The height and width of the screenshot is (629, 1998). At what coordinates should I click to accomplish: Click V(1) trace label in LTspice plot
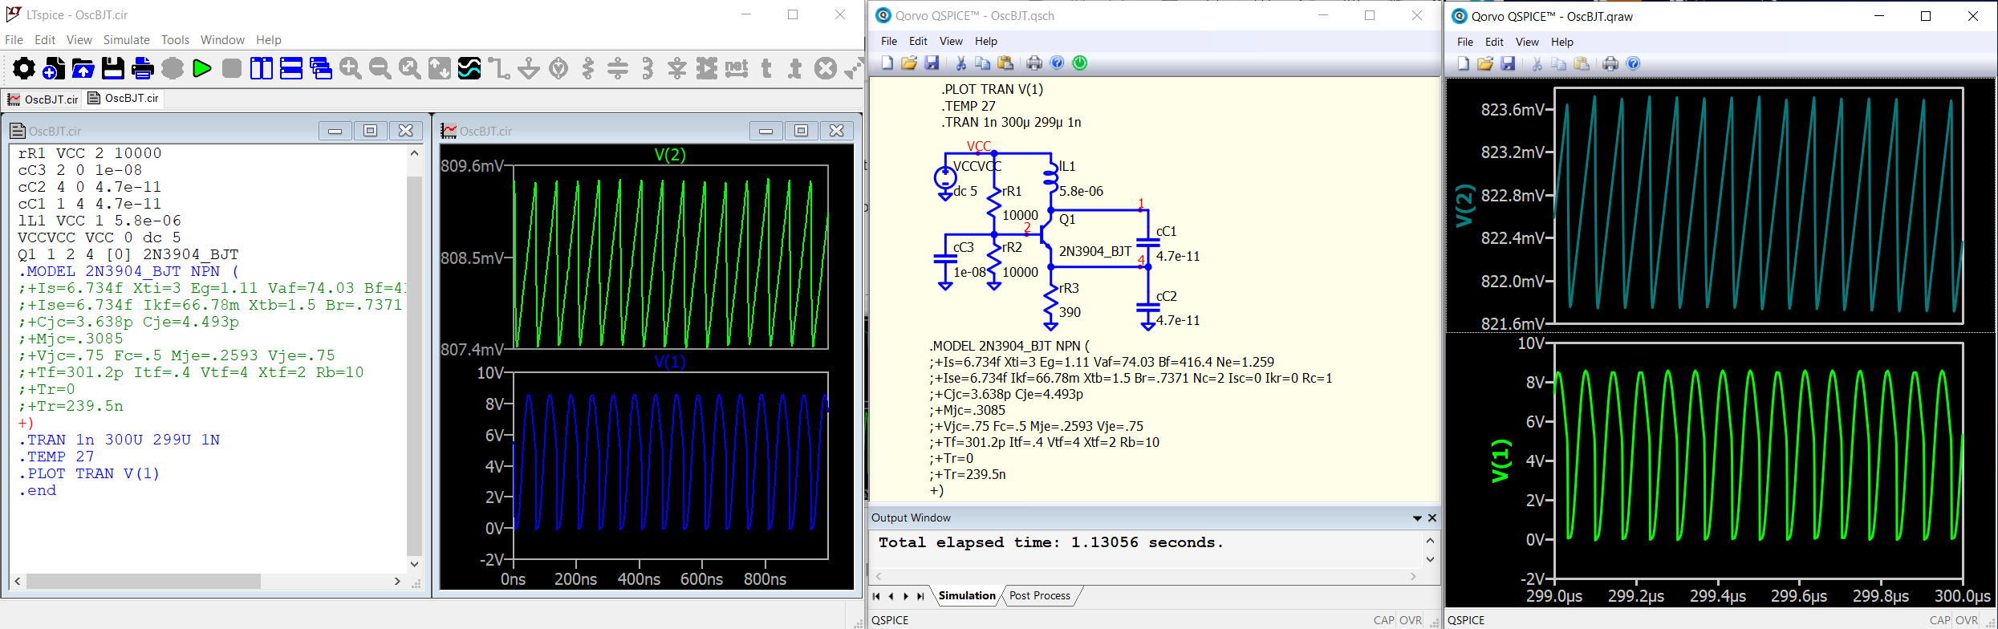tap(670, 362)
